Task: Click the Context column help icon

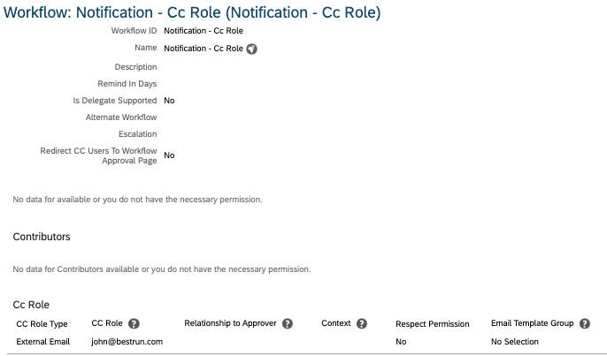Action: 362,323
